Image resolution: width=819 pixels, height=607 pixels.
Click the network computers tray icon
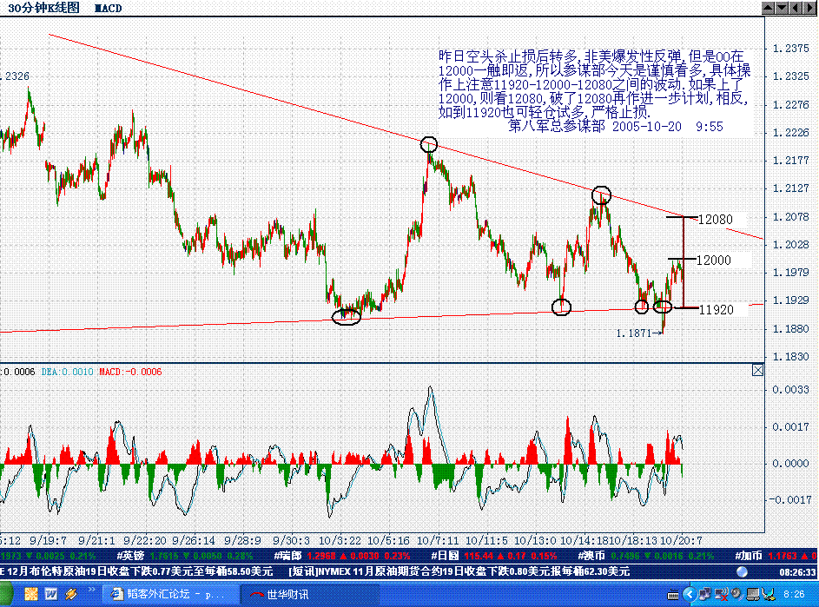[705, 594]
